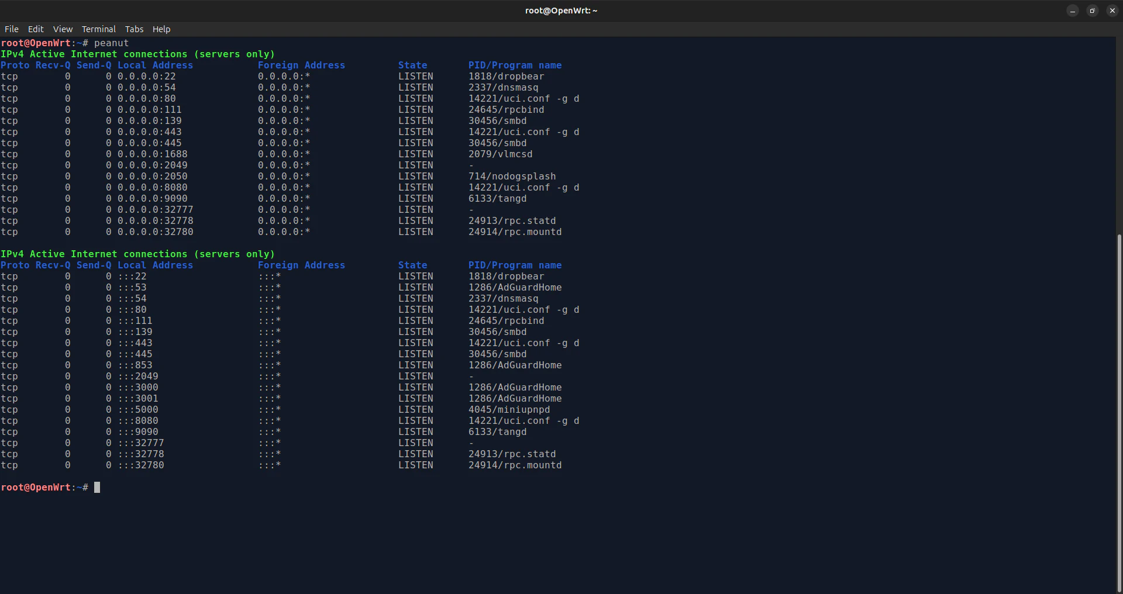
Task: Click '714/nodogsplash' program name
Action: coord(512,177)
